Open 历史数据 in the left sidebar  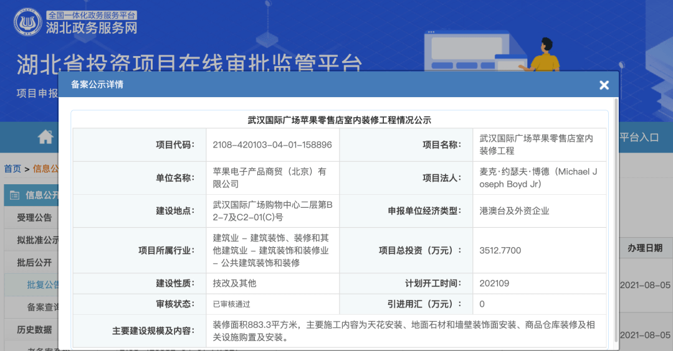point(34,330)
